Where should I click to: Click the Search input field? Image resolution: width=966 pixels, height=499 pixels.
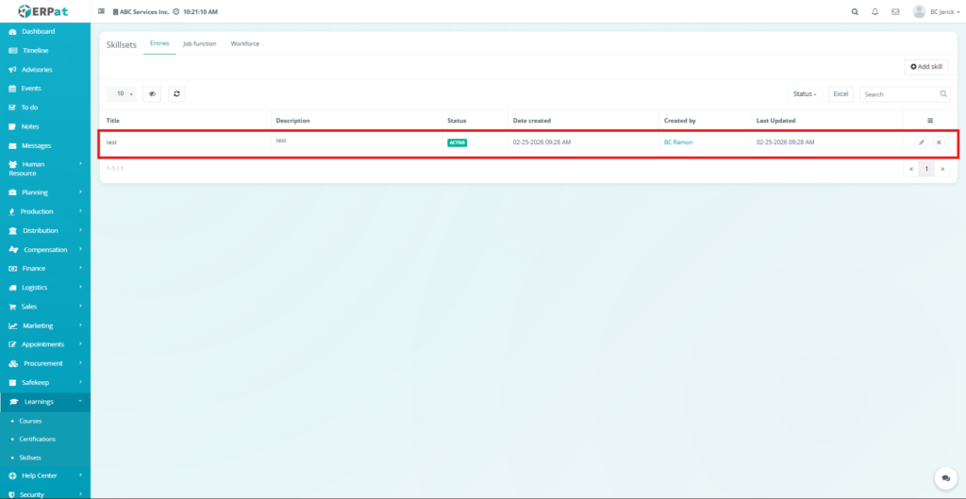point(900,94)
